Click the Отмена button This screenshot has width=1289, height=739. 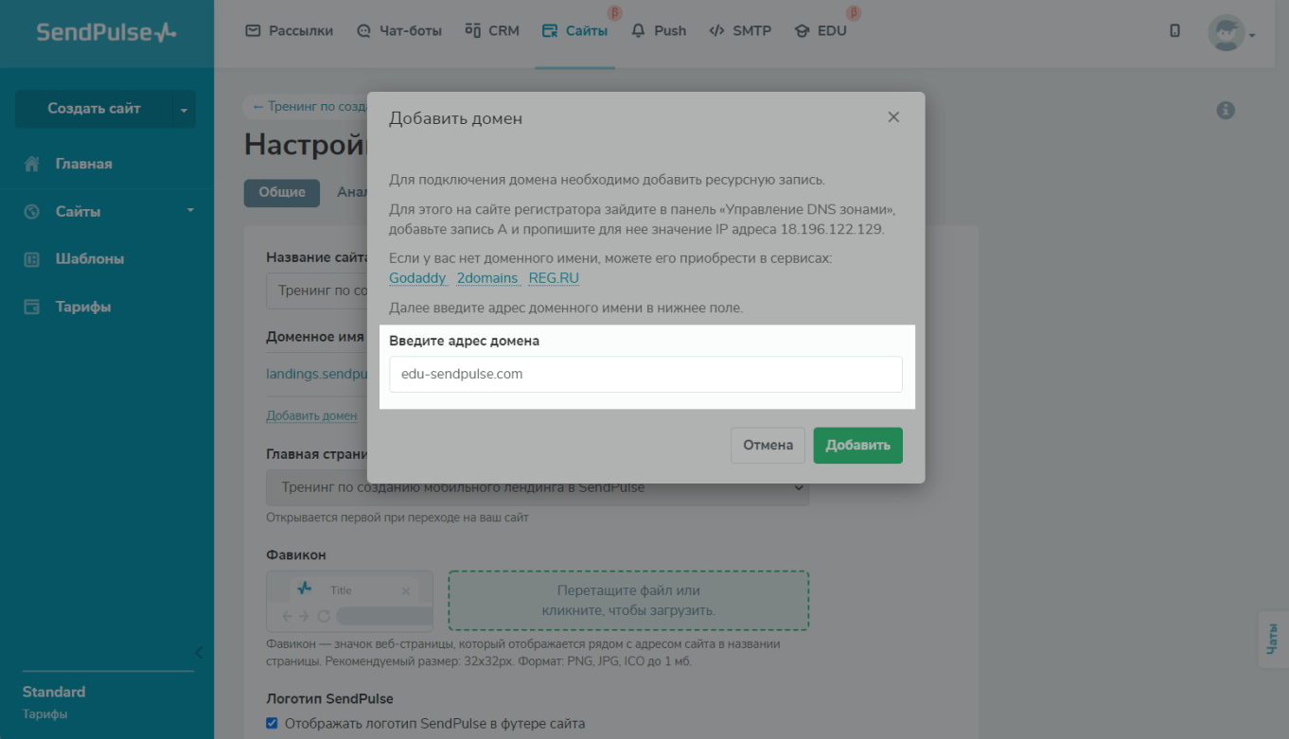tap(768, 446)
